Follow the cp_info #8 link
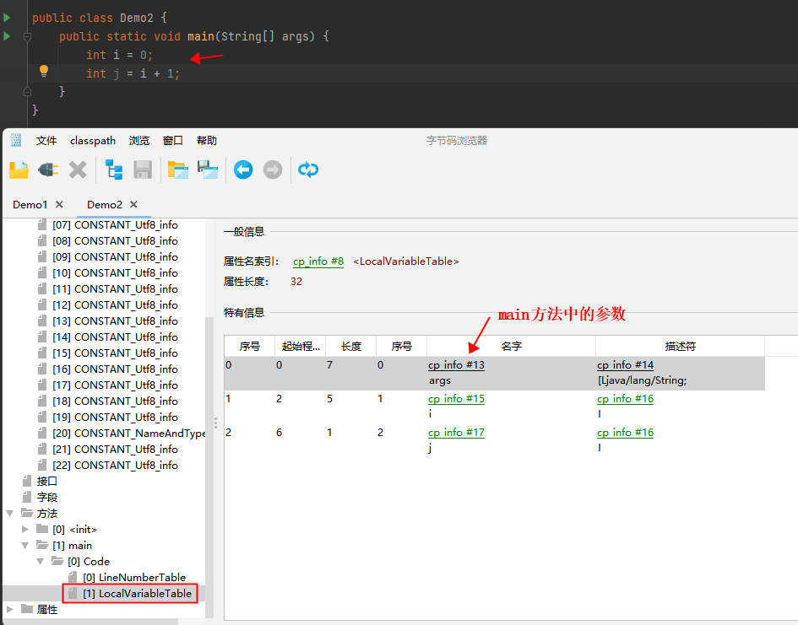798x625 pixels. pos(318,261)
